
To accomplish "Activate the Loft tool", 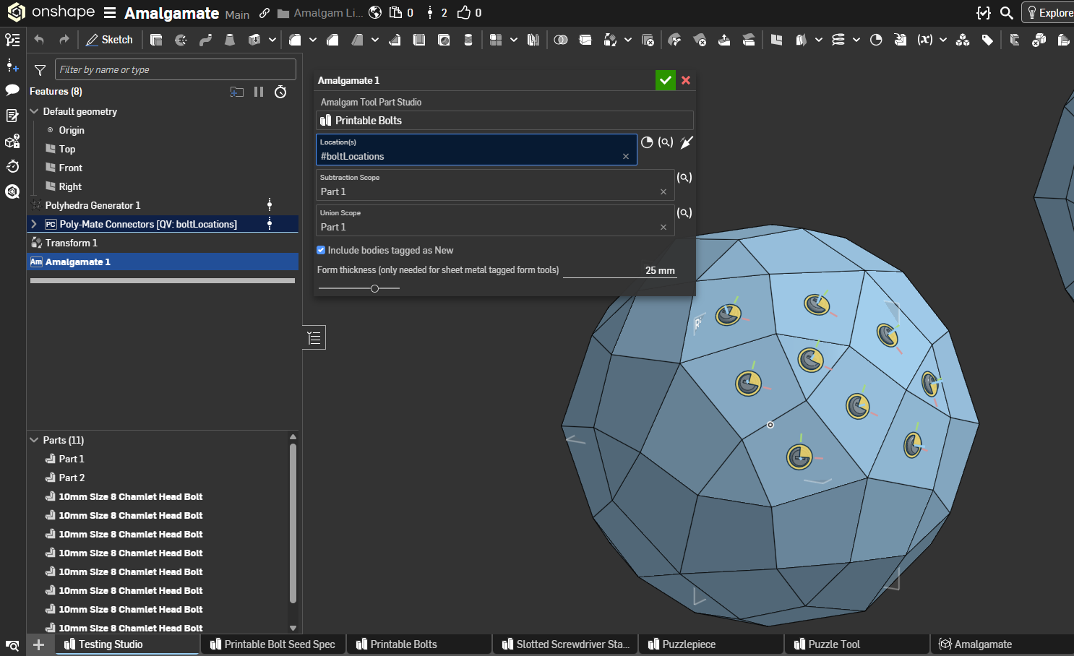I will 230,40.
